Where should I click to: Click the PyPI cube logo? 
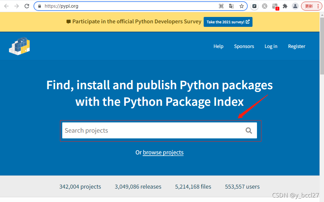[x=19, y=46]
